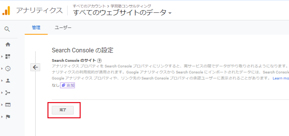
Task: Expand the Audience section arrow
Action: 2,81
